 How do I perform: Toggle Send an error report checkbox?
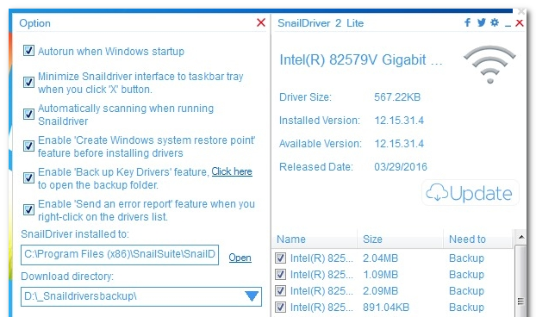coord(28,209)
